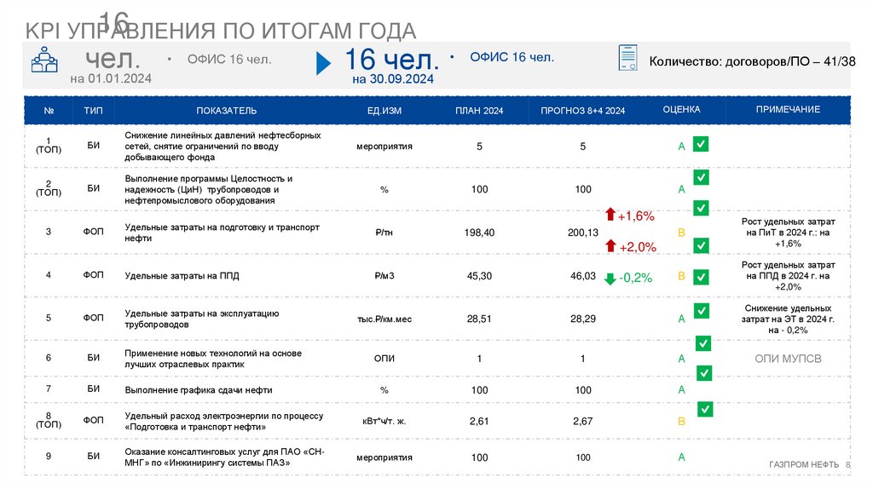Click plan value 45,30
The height and width of the screenshot is (489, 873).
pyautogui.click(x=479, y=276)
